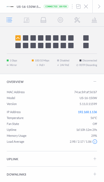Expand the DOWNLINKS section
The image size is (104, 182).
click(95, 174)
